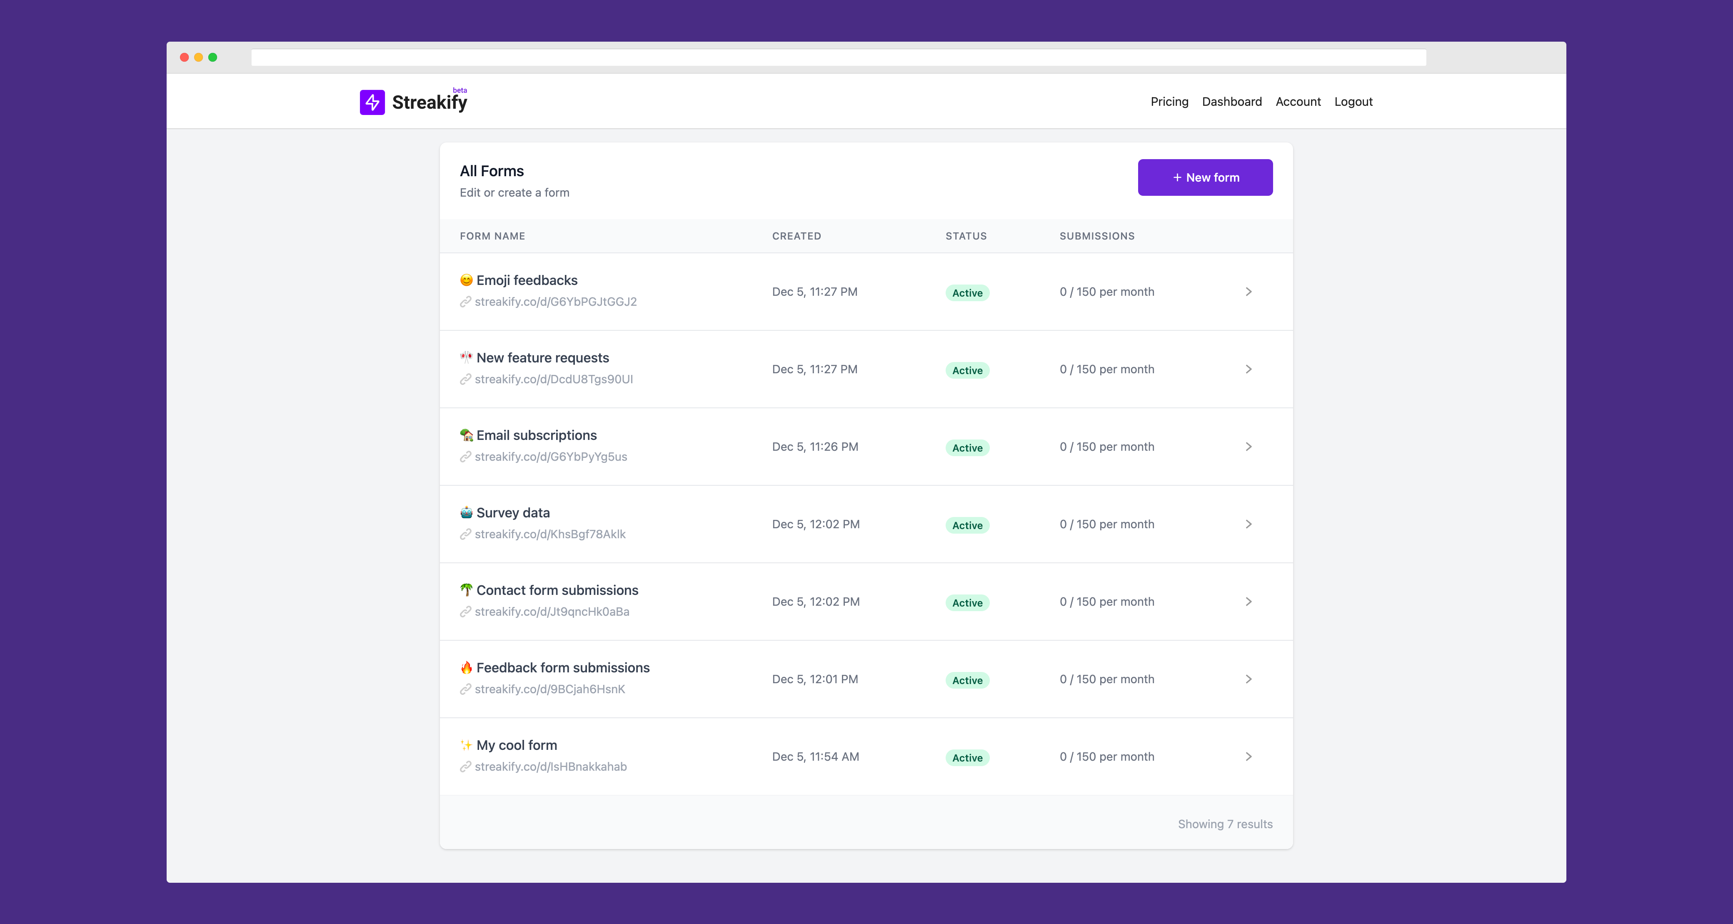Click the Logout link
The height and width of the screenshot is (924, 1733).
pyautogui.click(x=1353, y=102)
